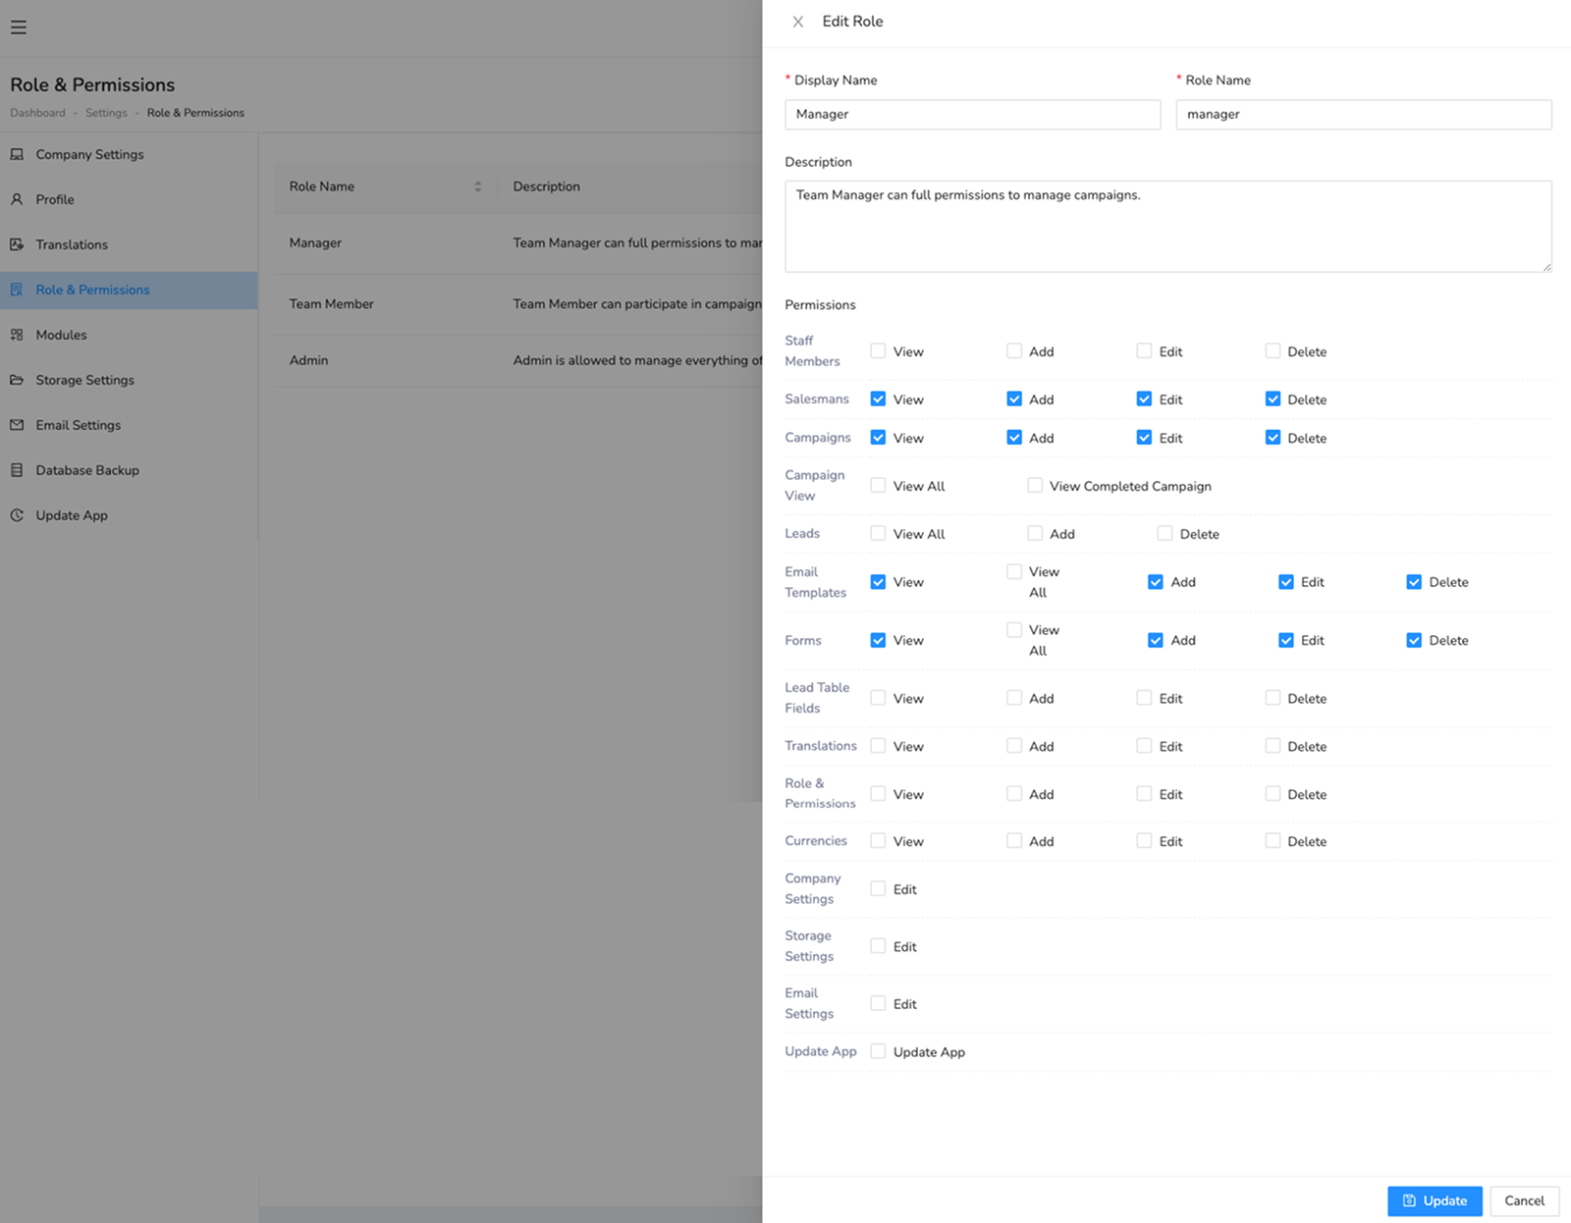Open Database Backup page

[129, 470]
